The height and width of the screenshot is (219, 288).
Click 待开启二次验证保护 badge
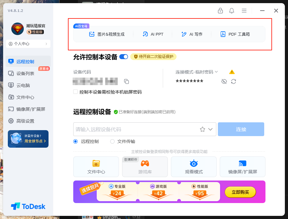point(153,57)
